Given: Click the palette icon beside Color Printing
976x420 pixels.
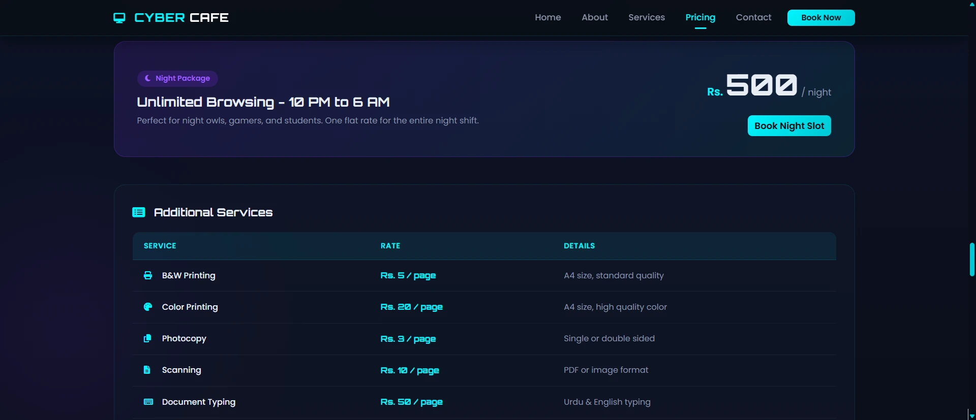Looking at the screenshot, I should (x=148, y=307).
